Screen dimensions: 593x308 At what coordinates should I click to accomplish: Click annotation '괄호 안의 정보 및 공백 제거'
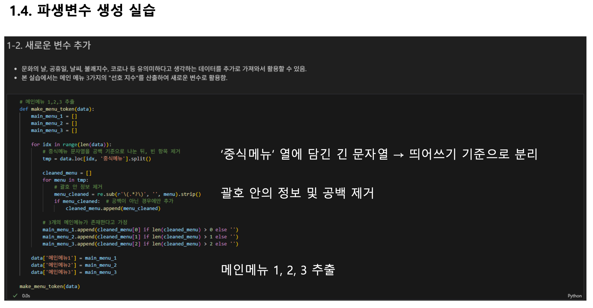click(297, 193)
